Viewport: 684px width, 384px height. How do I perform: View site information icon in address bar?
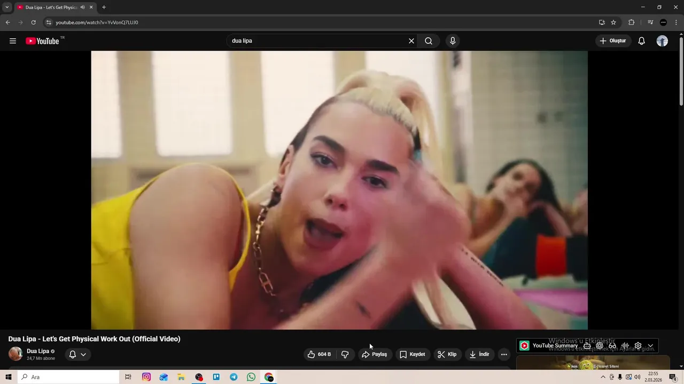coord(49,22)
